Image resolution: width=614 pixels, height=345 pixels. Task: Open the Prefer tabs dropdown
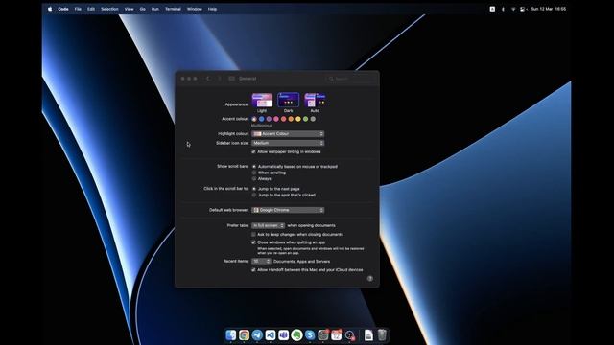coord(269,226)
